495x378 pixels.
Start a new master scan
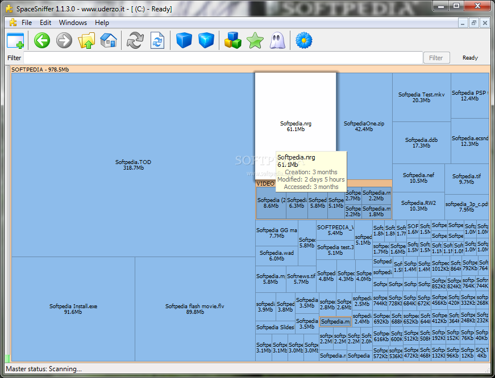click(135, 40)
